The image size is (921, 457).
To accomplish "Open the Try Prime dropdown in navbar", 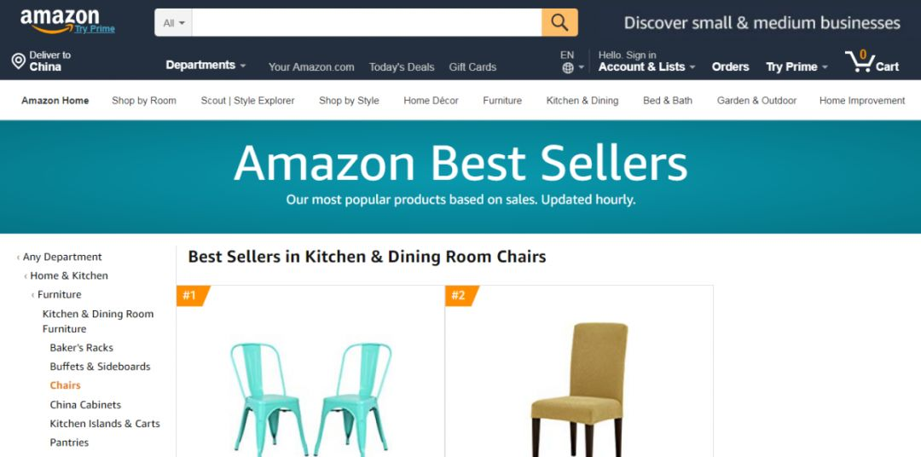I will [x=796, y=67].
